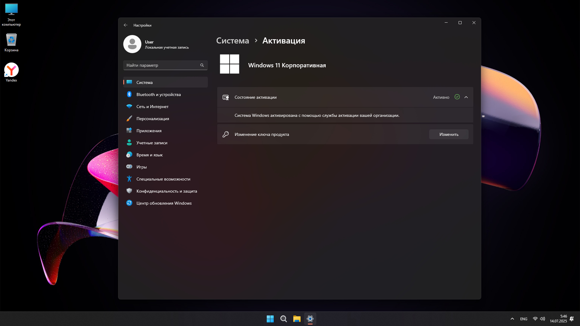
Task: Show hidden system tray icons
Action: (512, 319)
